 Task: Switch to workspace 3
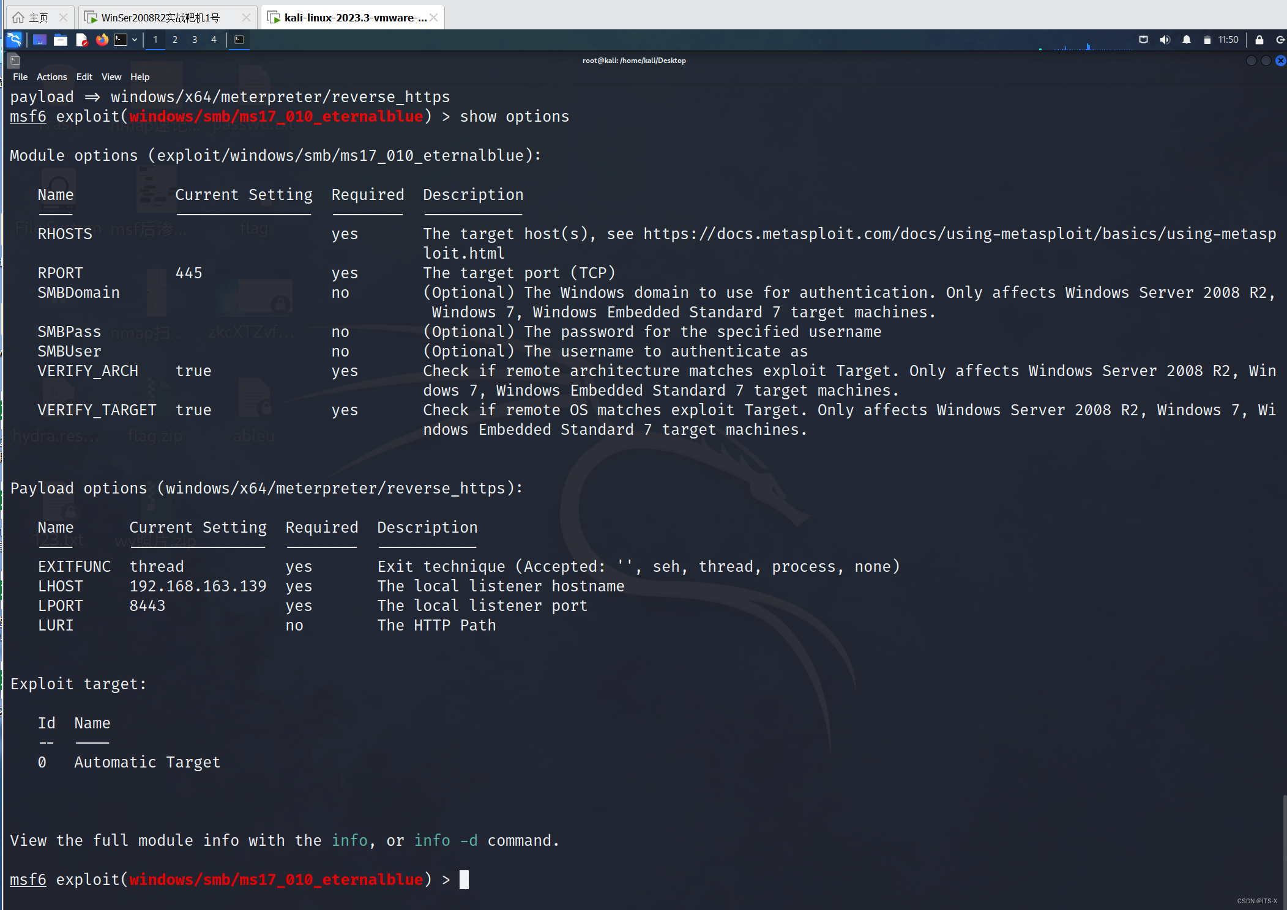(x=195, y=40)
